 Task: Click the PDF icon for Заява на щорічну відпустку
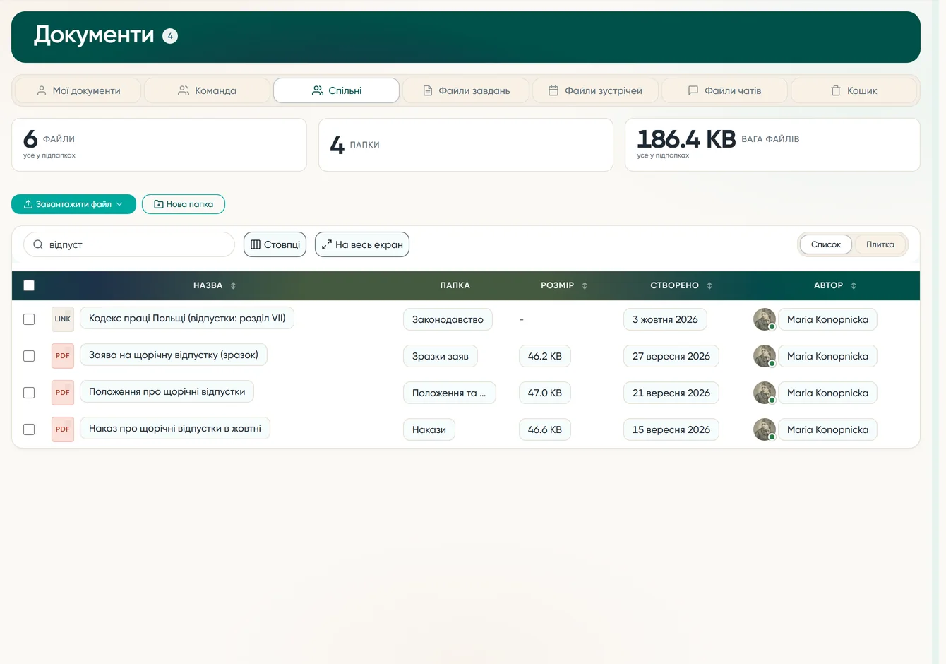(x=63, y=356)
